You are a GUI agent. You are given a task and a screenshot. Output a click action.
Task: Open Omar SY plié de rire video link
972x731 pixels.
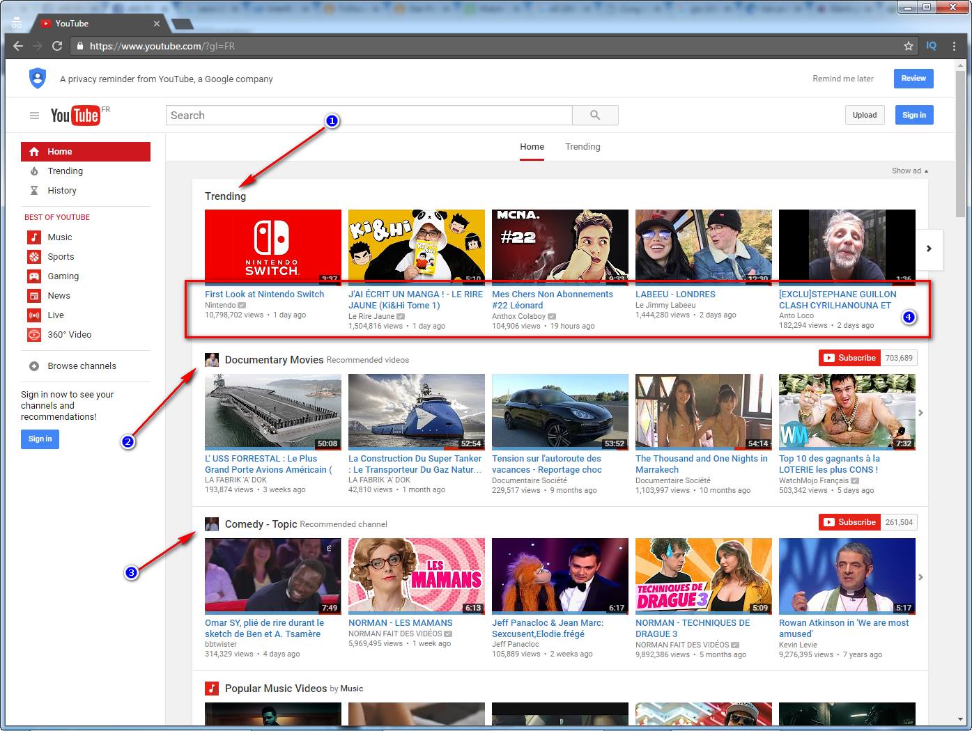pos(265,629)
